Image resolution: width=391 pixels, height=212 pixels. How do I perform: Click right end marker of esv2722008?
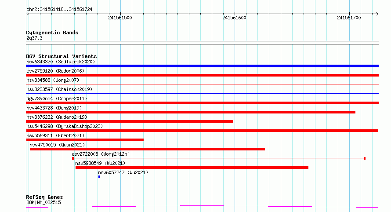click(x=365, y=158)
